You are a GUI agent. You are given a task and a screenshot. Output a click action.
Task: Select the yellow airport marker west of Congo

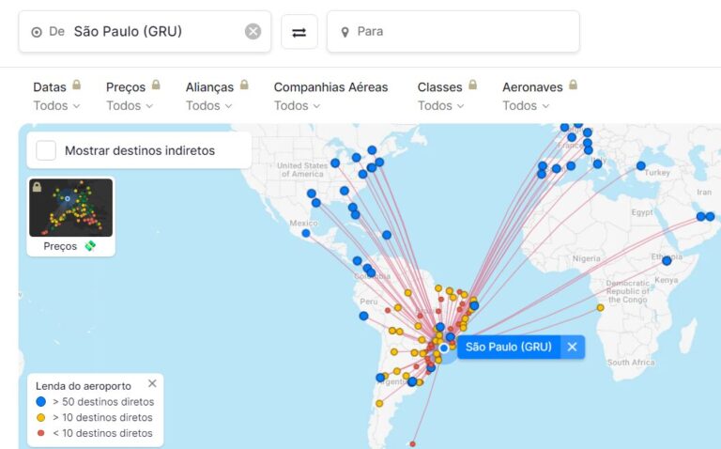pos(601,308)
